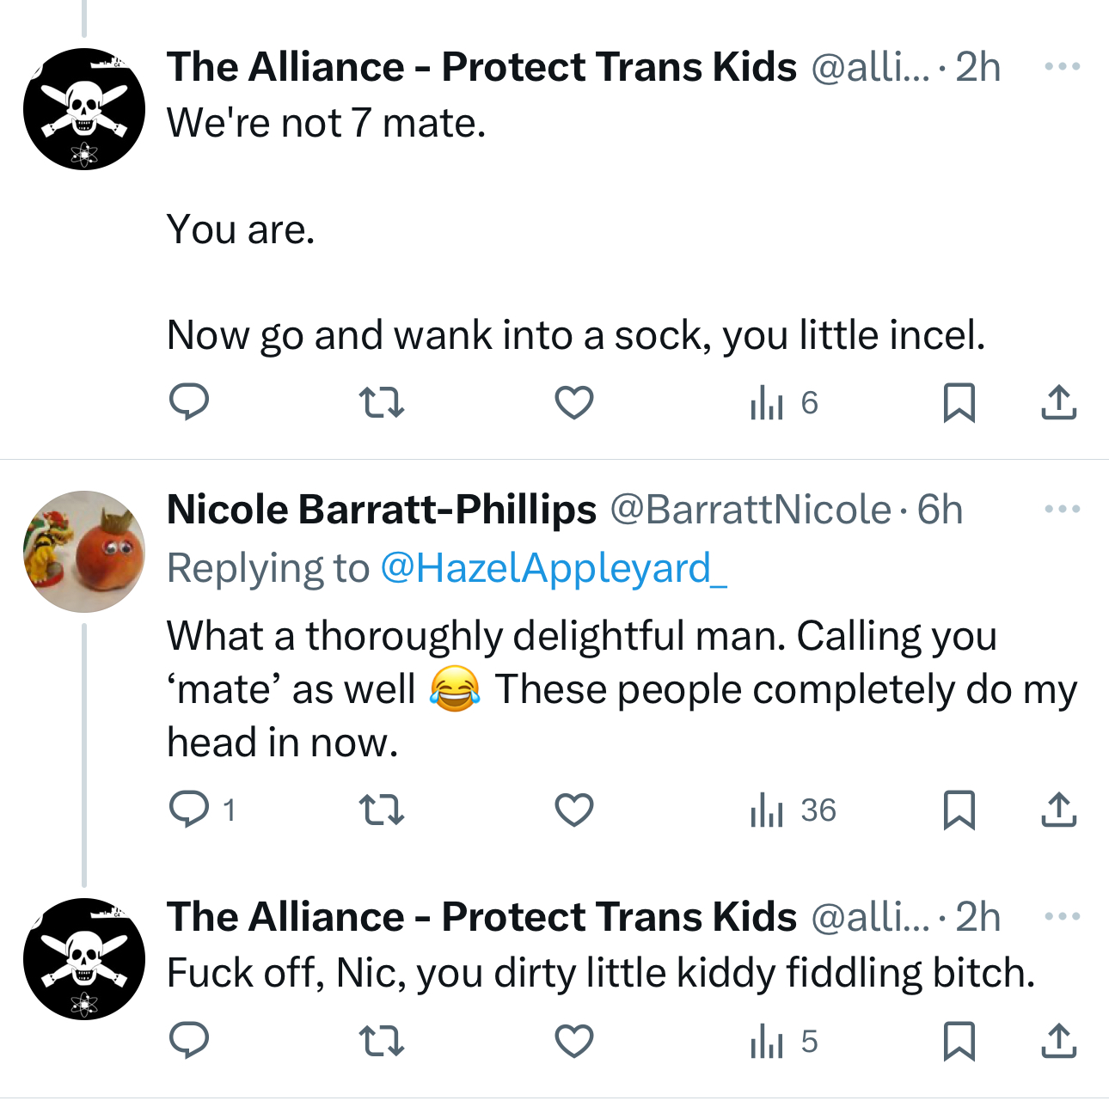Like the "We're not 7 mate" tweet

pyautogui.click(x=574, y=402)
